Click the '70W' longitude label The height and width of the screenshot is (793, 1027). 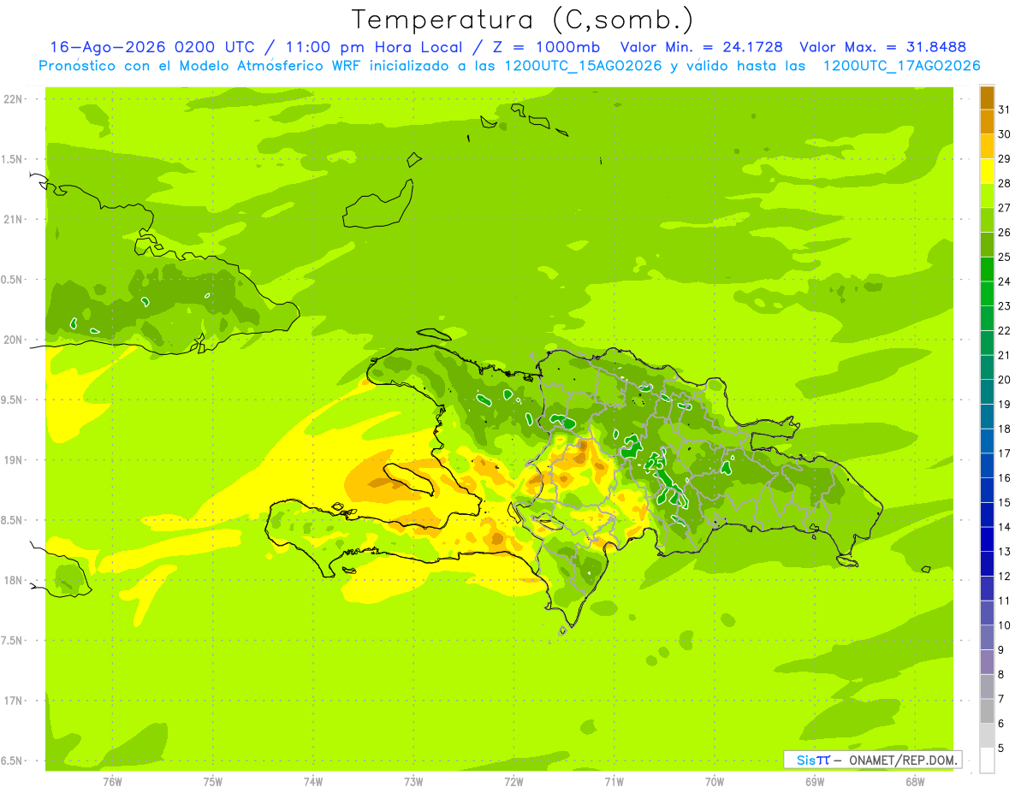click(715, 782)
